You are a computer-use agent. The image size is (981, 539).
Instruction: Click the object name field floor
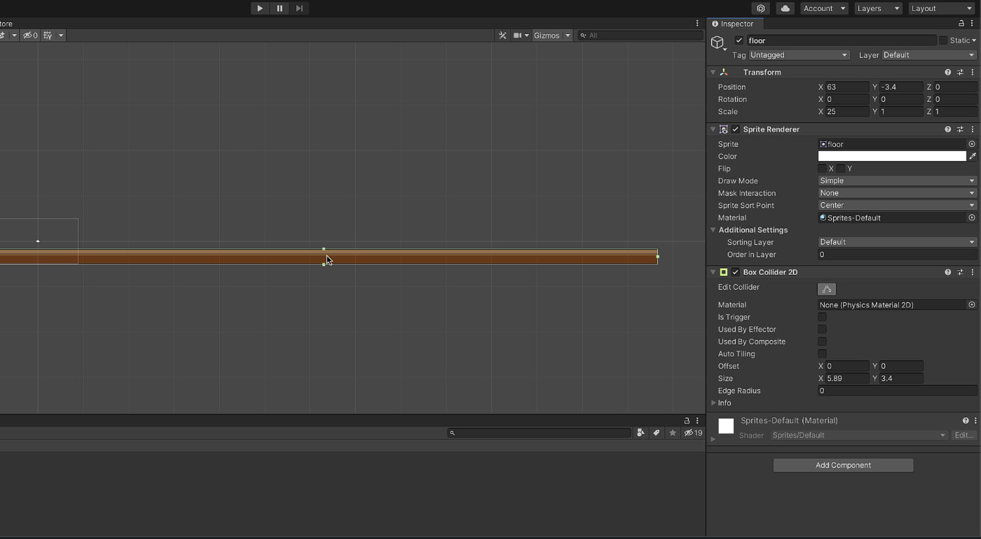pos(841,41)
